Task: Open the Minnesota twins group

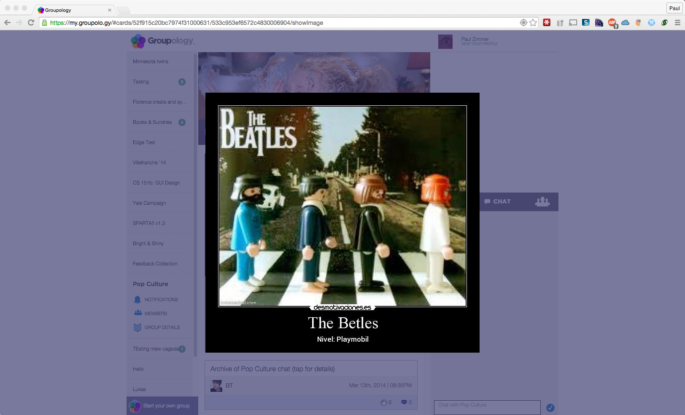Action: tap(150, 62)
